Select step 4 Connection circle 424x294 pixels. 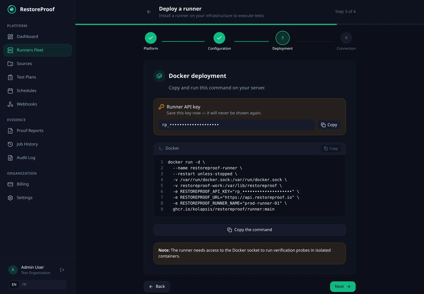pos(346,38)
